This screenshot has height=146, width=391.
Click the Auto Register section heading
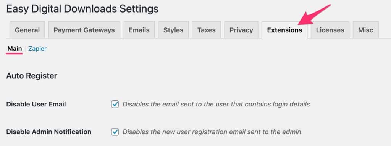32,76
